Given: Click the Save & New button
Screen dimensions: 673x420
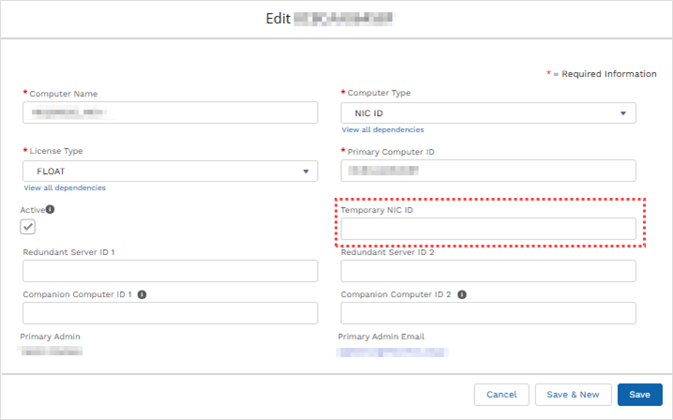Looking at the screenshot, I should coord(573,395).
